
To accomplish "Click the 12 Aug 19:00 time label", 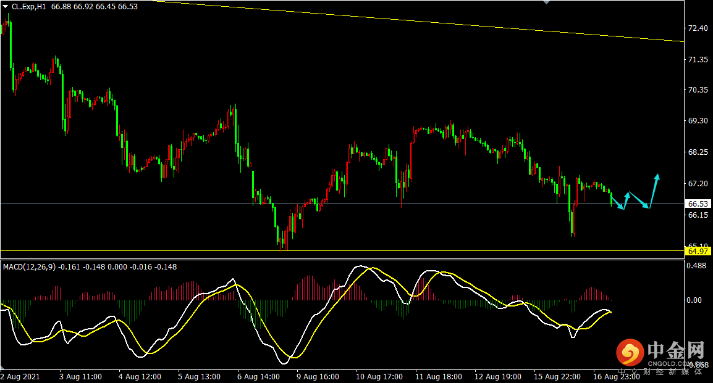I will pos(498,377).
